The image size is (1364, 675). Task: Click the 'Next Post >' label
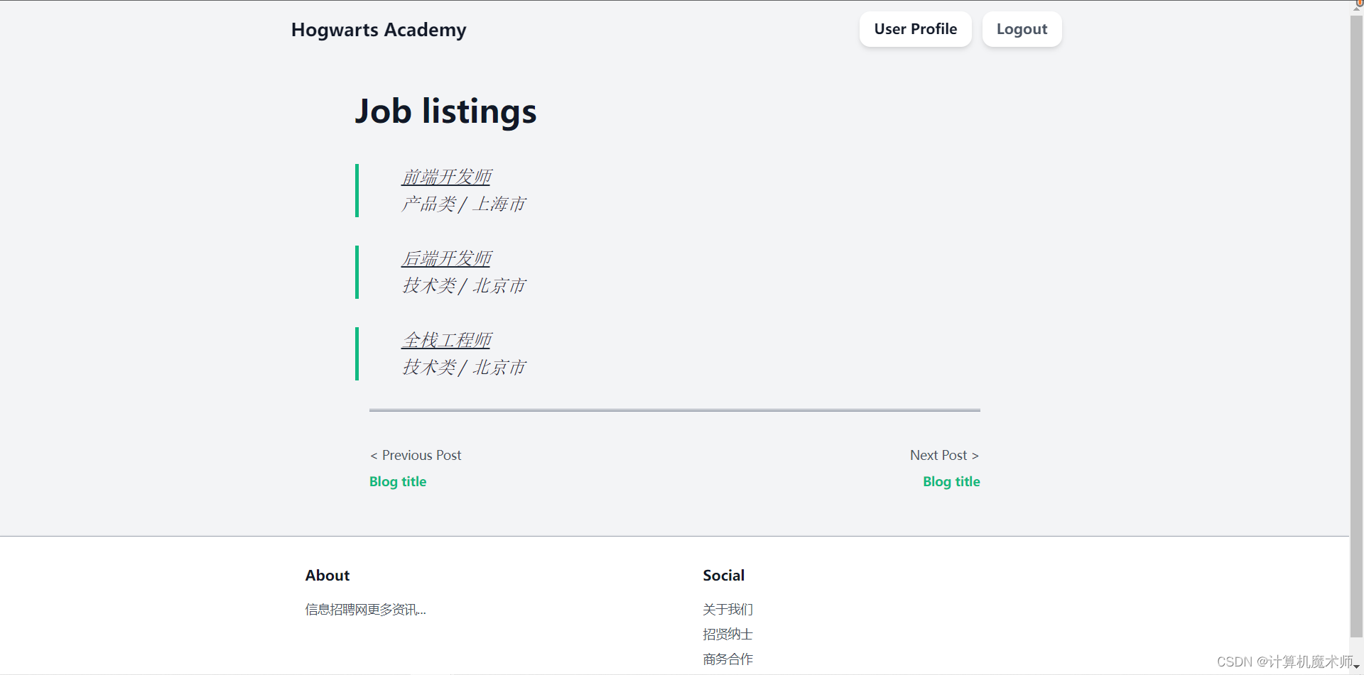[x=945, y=455]
